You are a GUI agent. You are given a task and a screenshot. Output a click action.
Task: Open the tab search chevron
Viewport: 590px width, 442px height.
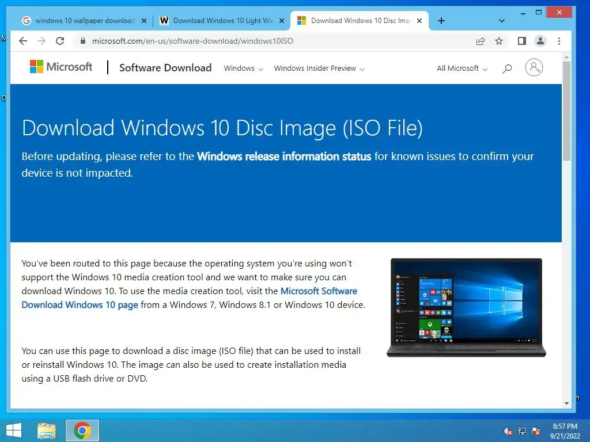tap(502, 21)
